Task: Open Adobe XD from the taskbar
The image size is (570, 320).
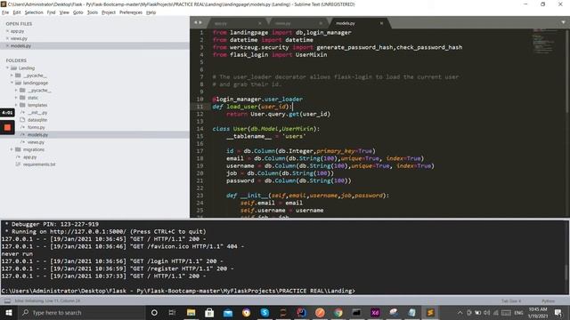Action: [375, 312]
